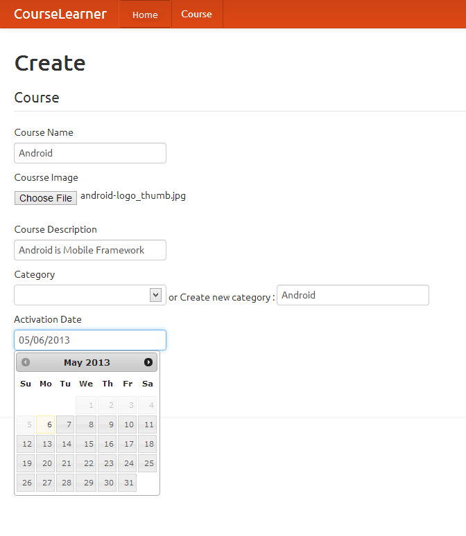Pick May 15 in the datepicker

point(86,444)
